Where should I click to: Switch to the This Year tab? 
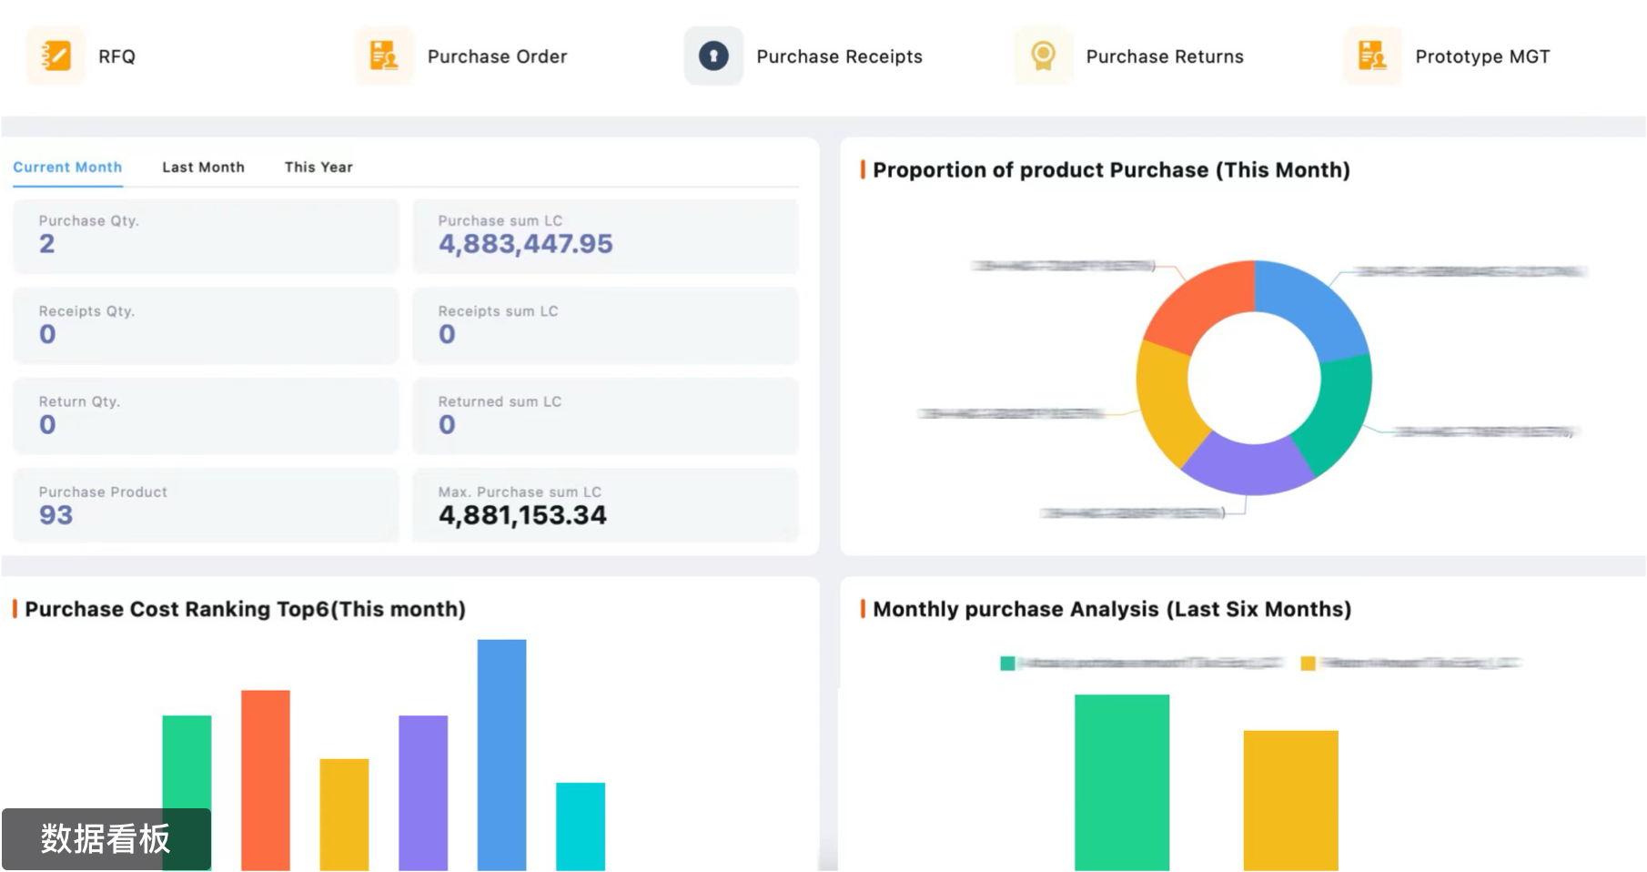(318, 167)
